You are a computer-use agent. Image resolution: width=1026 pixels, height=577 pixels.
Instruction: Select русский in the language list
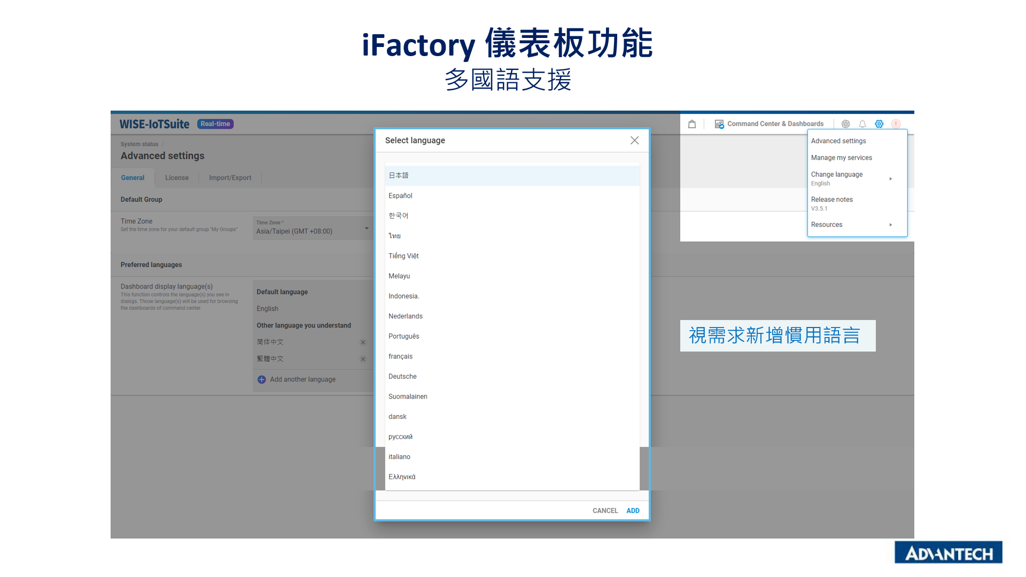point(512,437)
